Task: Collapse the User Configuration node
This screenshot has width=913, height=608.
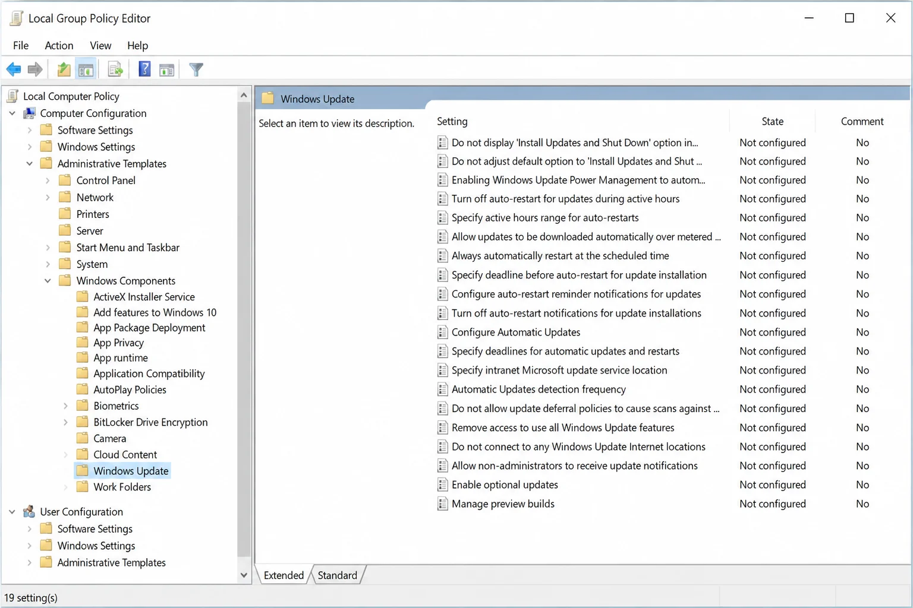Action: [x=12, y=511]
